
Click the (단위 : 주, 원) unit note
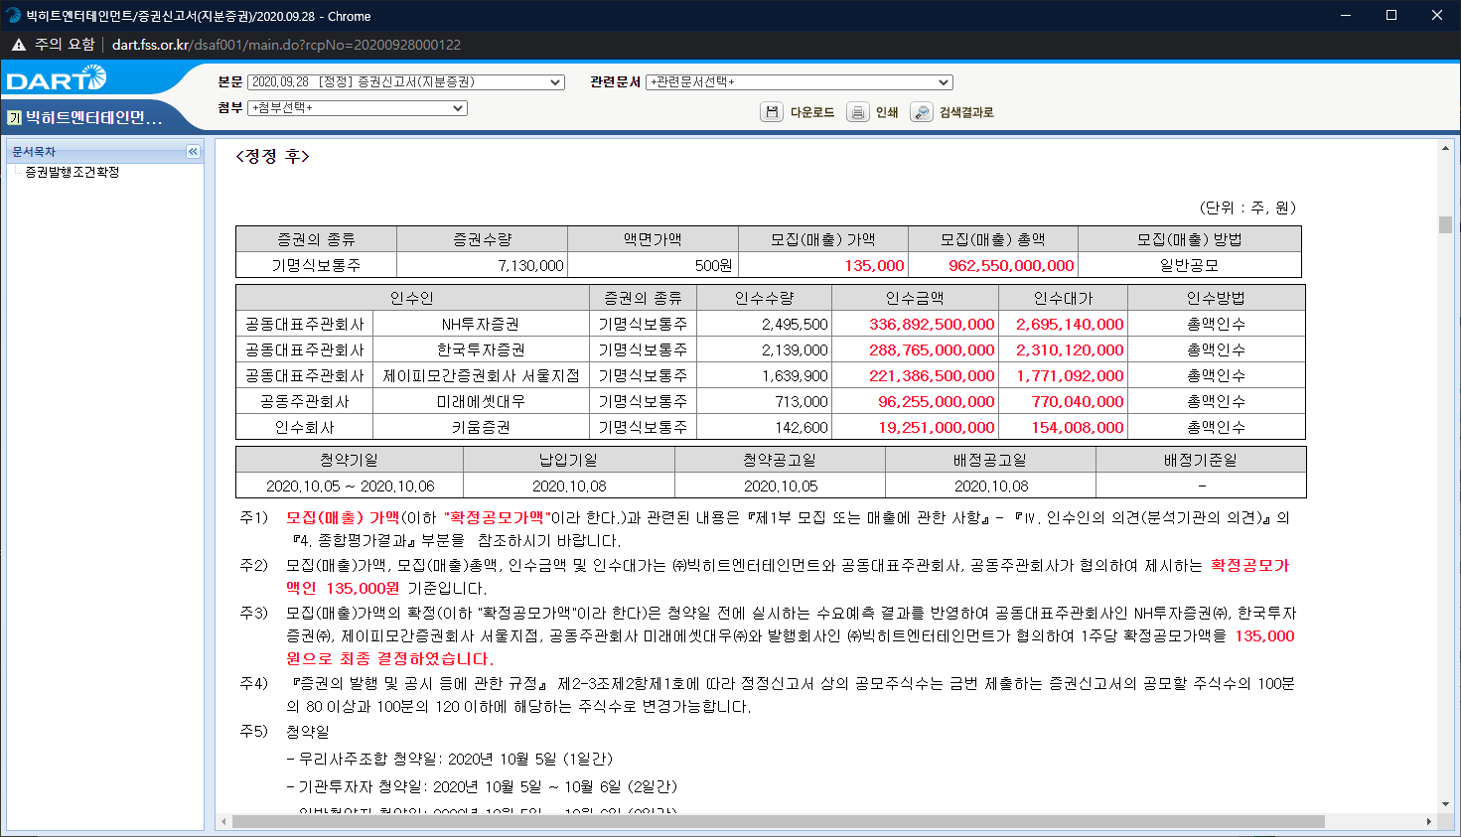(x=1247, y=208)
